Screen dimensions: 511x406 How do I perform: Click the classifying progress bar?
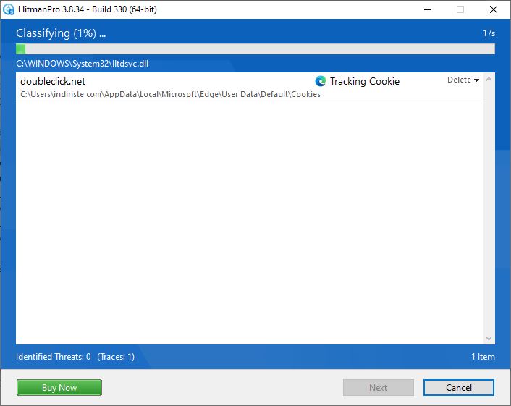[255, 49]
